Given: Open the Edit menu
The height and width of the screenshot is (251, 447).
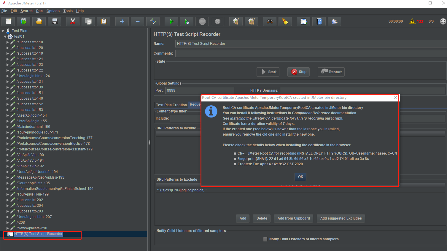Looking at the screenshot, I should click(14, 11).
